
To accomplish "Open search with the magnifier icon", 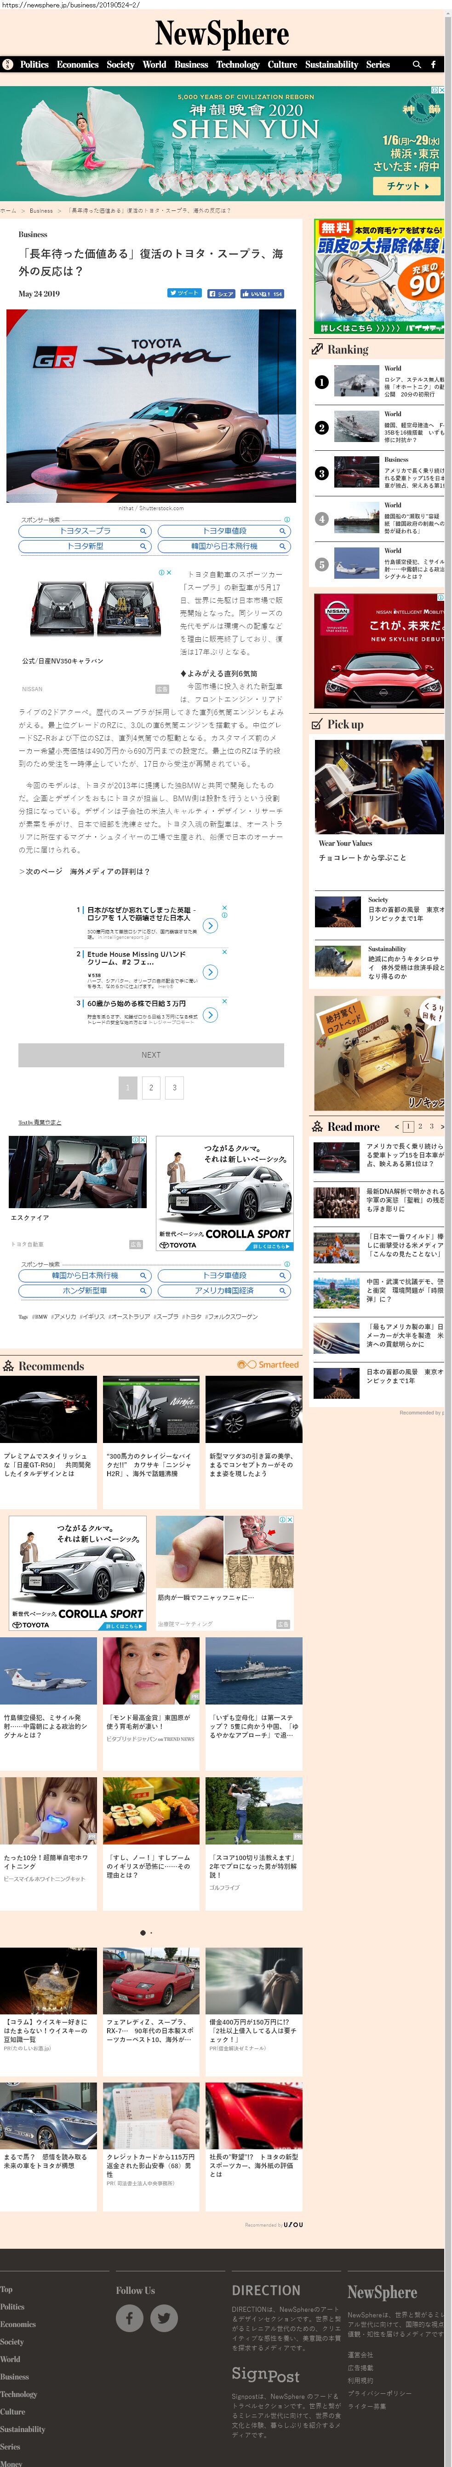I will pyautogui.click(x=416, y=64).
